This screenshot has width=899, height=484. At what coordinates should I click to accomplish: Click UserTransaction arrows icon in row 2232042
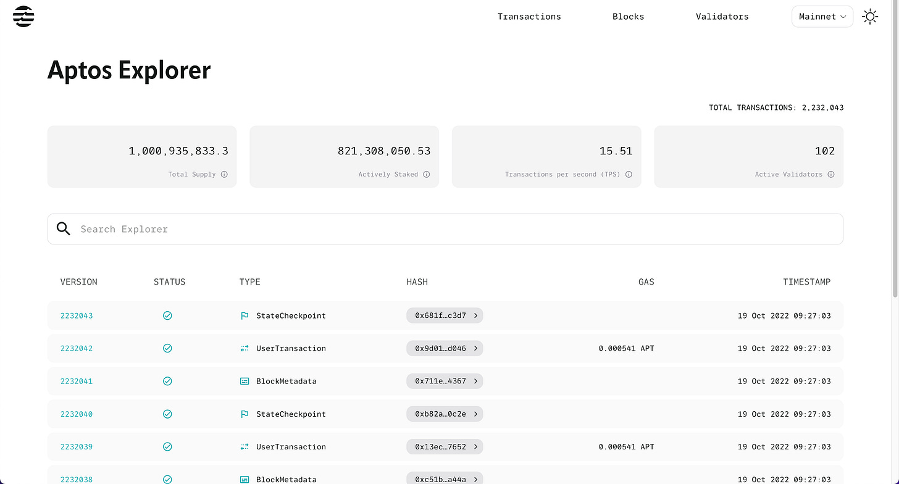point(245,348)
